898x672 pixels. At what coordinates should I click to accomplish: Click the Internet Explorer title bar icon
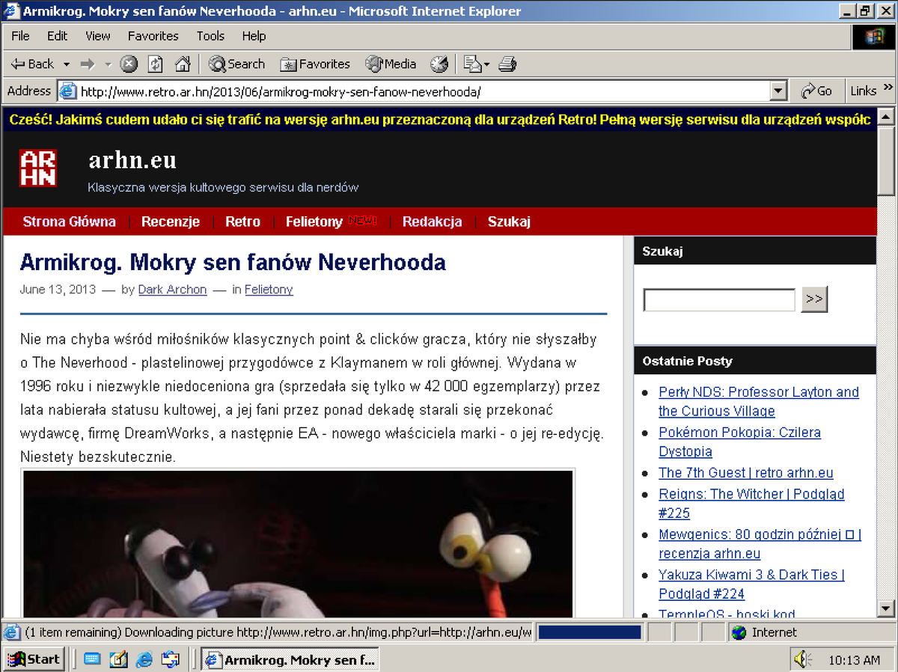point(11,11)
